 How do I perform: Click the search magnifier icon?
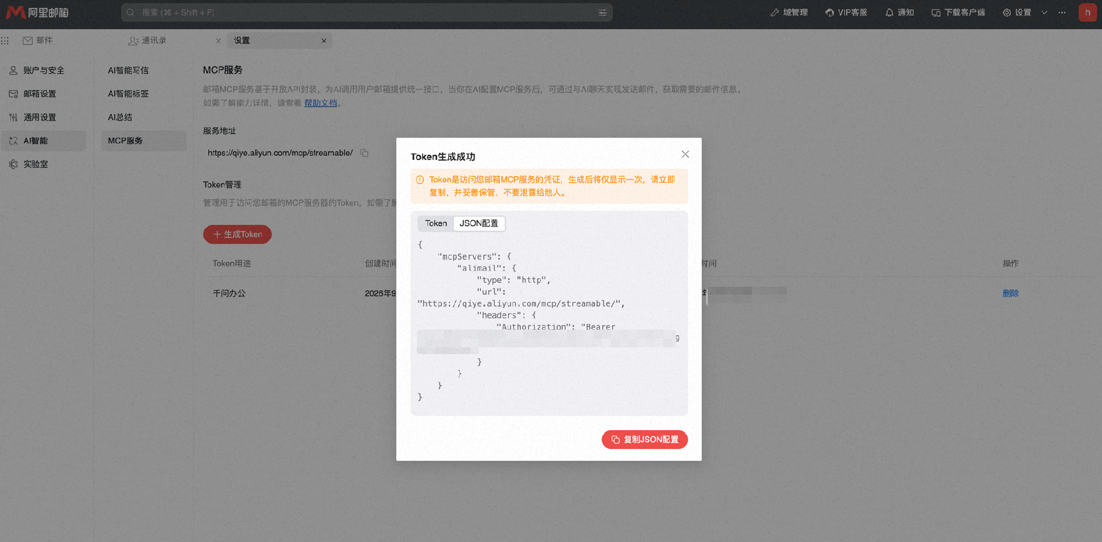point(130,13)
